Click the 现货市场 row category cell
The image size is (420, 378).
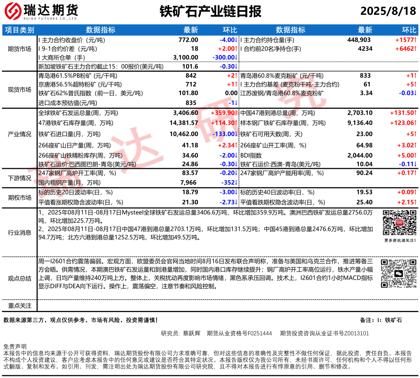click(20, 89)
